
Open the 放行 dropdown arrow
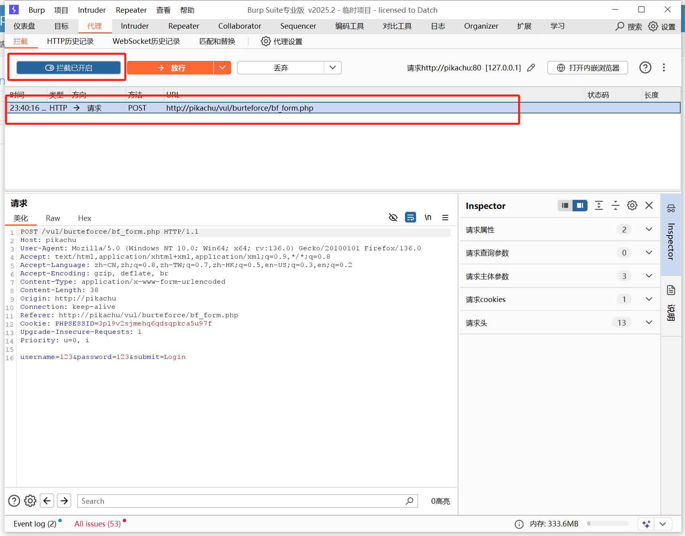tap(222, 68)
